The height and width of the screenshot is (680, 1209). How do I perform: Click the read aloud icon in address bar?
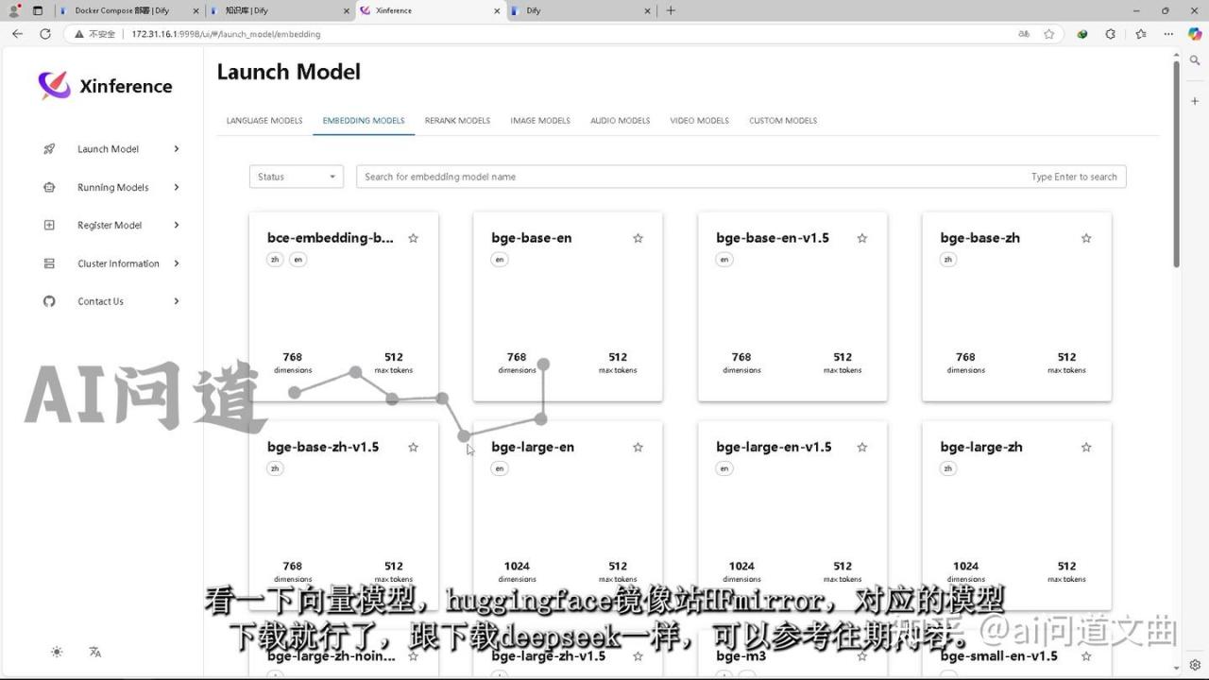pyautogui.click(x=1024, y=34)
